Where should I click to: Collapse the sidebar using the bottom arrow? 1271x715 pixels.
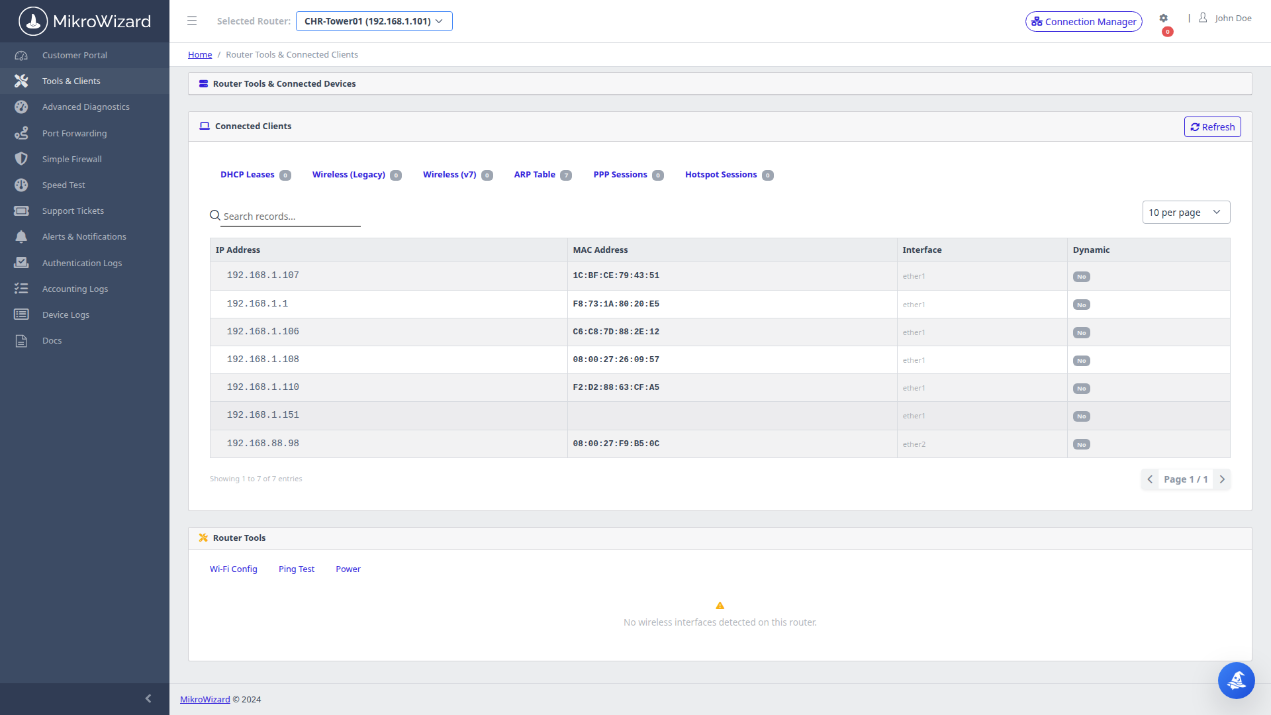pyautogui.click(x=148, y=698)
